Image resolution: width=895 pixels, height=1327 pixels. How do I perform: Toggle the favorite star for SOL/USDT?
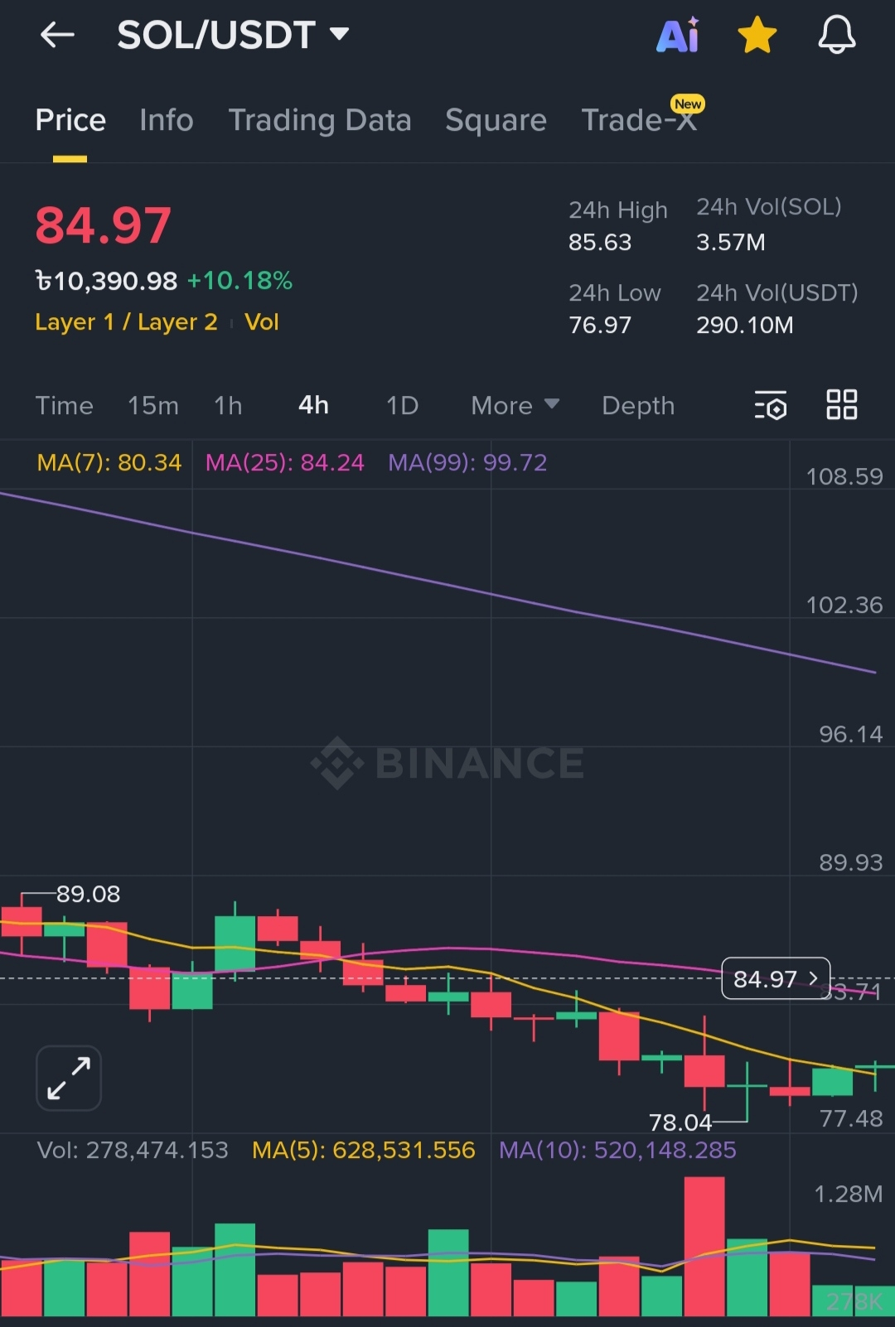(757, 36)
